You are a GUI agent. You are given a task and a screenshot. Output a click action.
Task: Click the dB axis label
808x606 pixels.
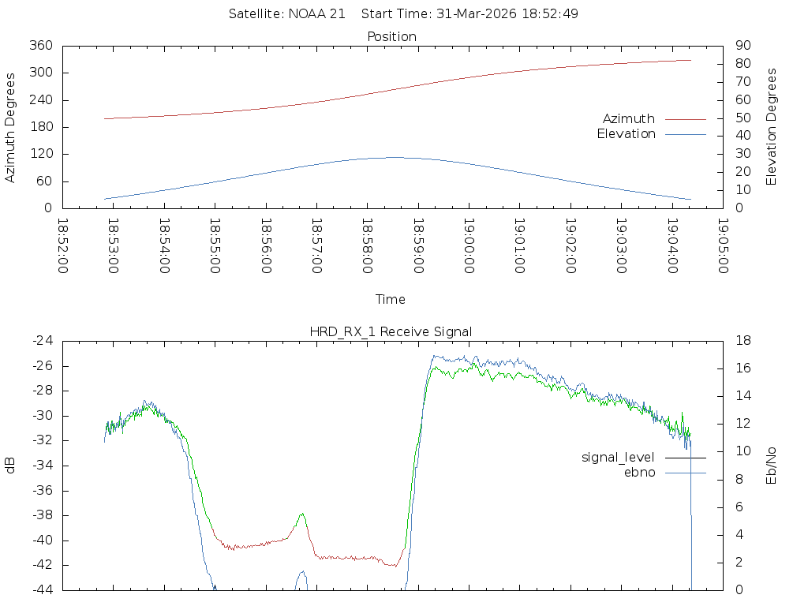(11, 465)
